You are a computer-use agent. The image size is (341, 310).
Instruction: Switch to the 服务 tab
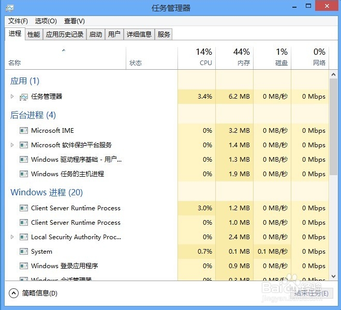tap(164, 34)
